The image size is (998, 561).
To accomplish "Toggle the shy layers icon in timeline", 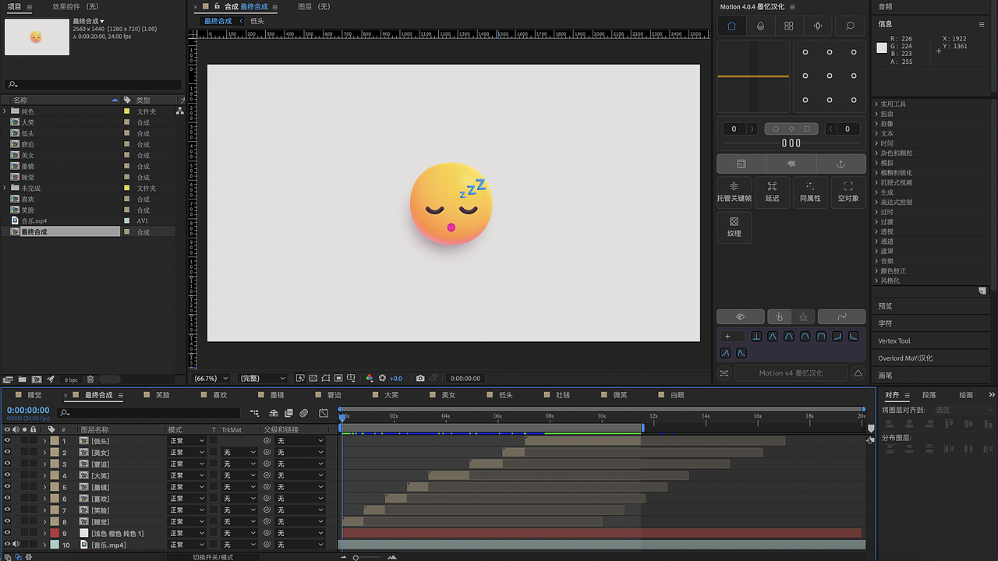I will click(274, 413).
